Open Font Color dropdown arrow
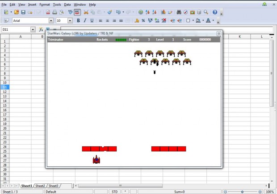 click(213, 20)
